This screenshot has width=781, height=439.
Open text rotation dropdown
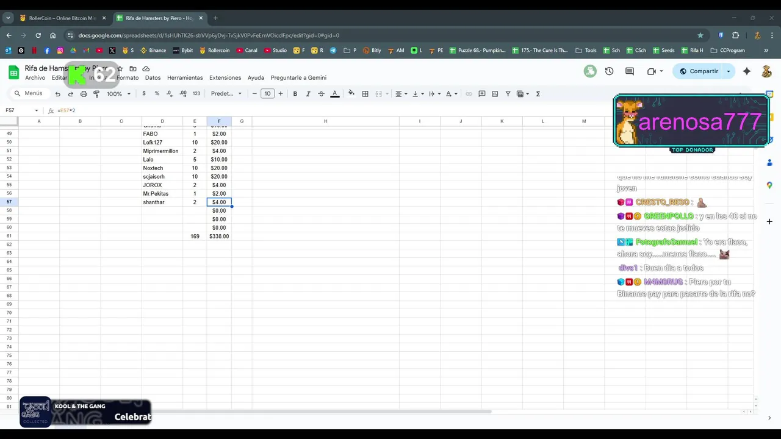tap(451, 94)
